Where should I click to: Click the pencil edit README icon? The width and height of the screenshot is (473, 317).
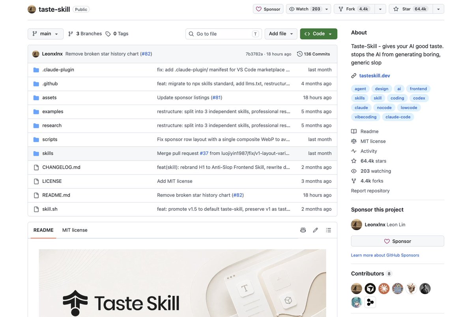(x=316, y=230)
